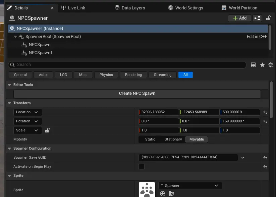Browse to sprite asset in Content Browser
Image resolution: width=276 pixels, height=197 pixels.
[171, 193]
